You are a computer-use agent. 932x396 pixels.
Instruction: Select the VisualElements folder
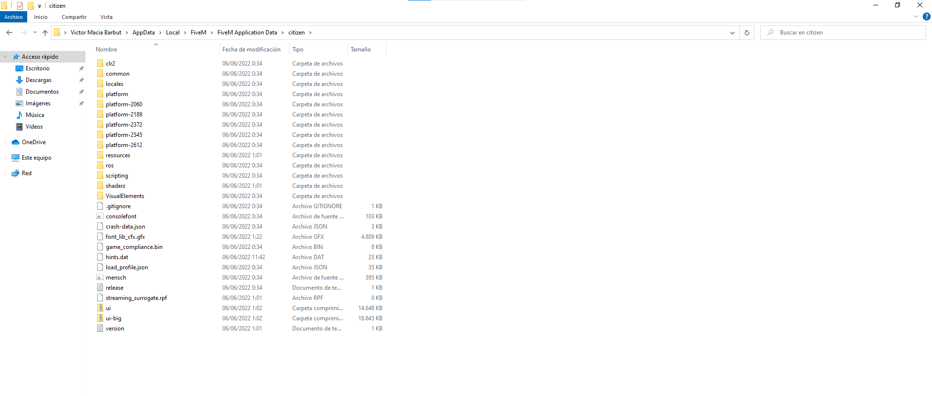125,196
